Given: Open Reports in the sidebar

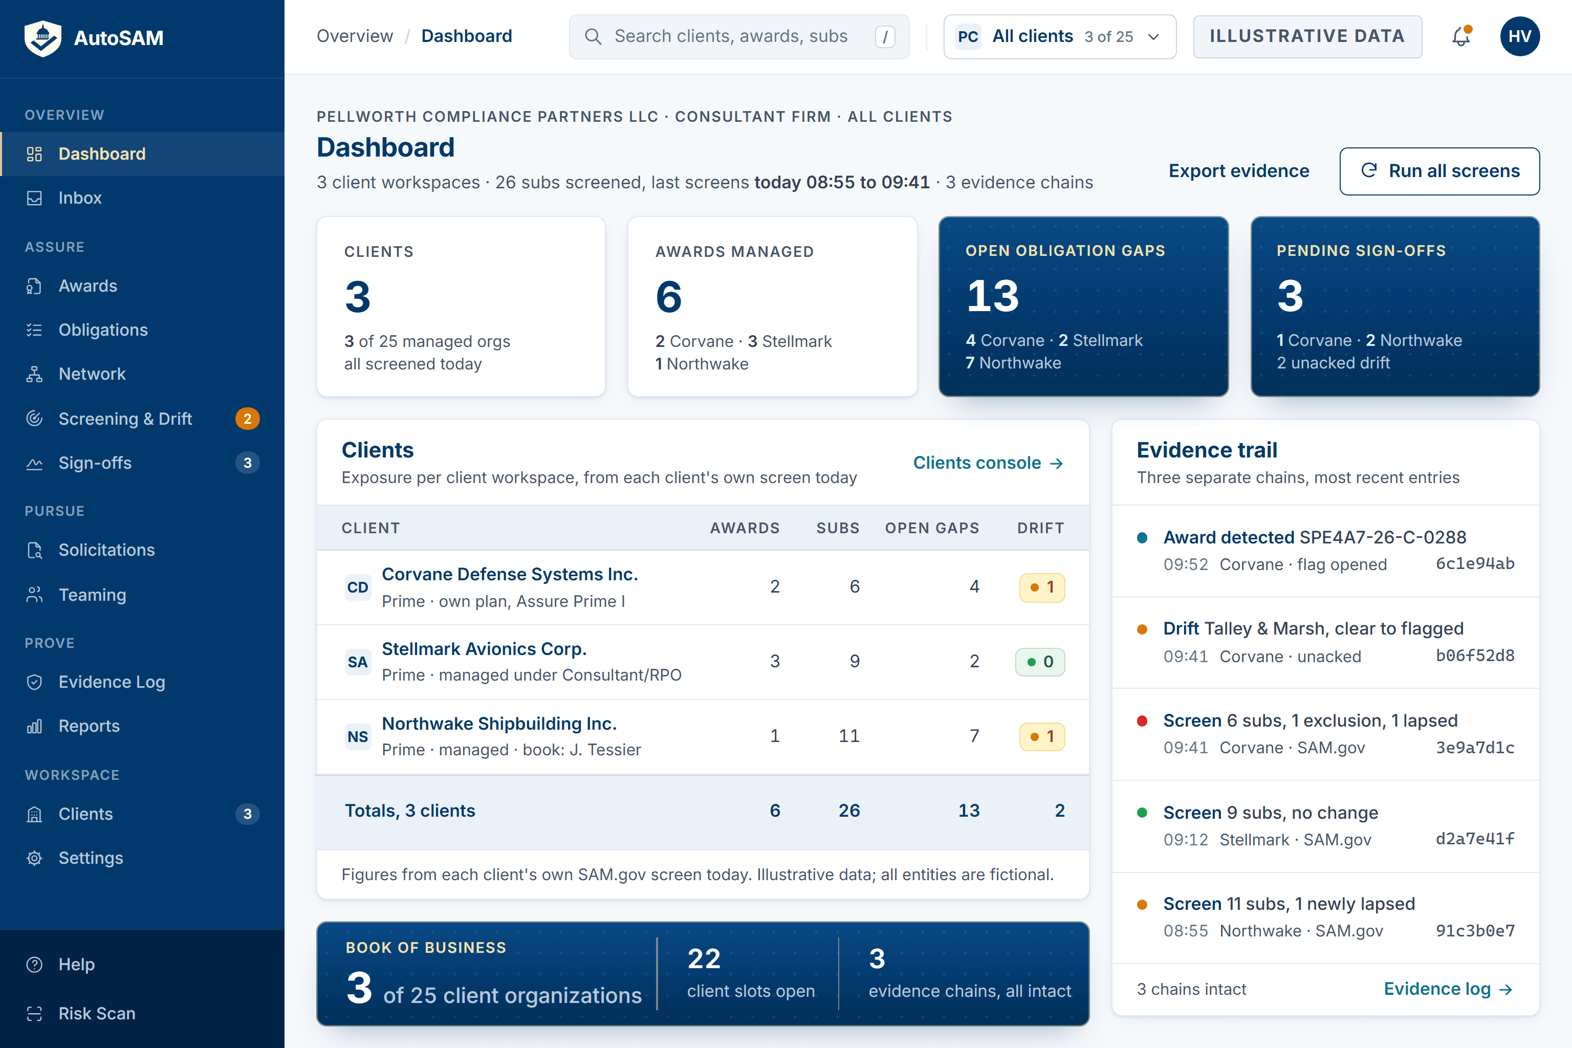Looking at the screenshot, I should click(x=142, y=726).
